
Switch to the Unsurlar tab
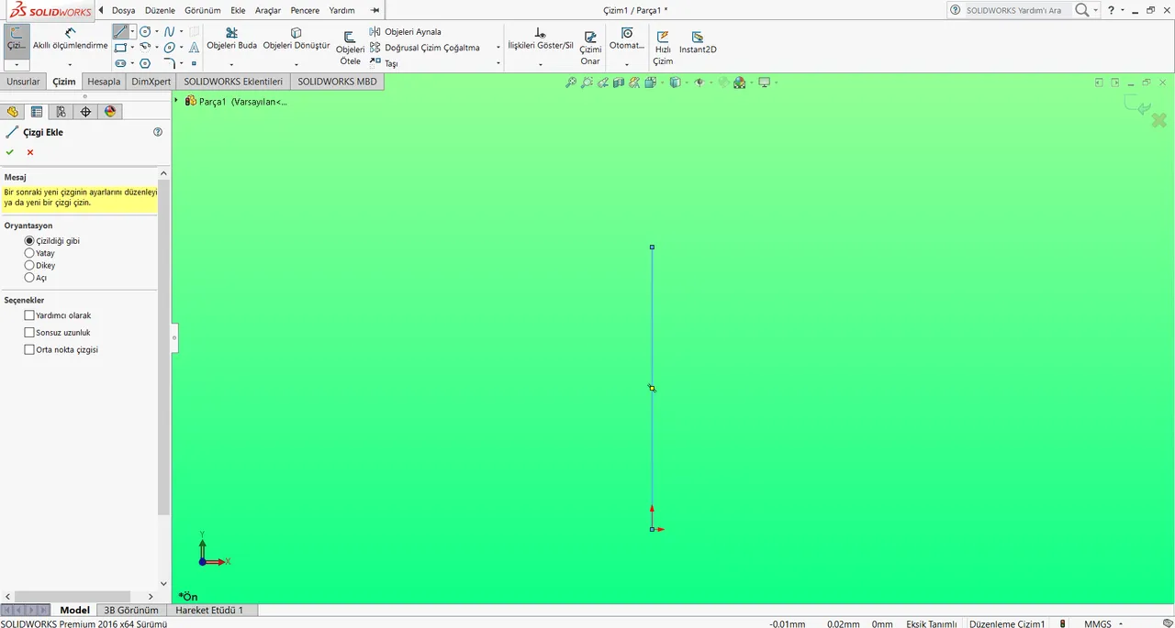[x=23, y=82]
